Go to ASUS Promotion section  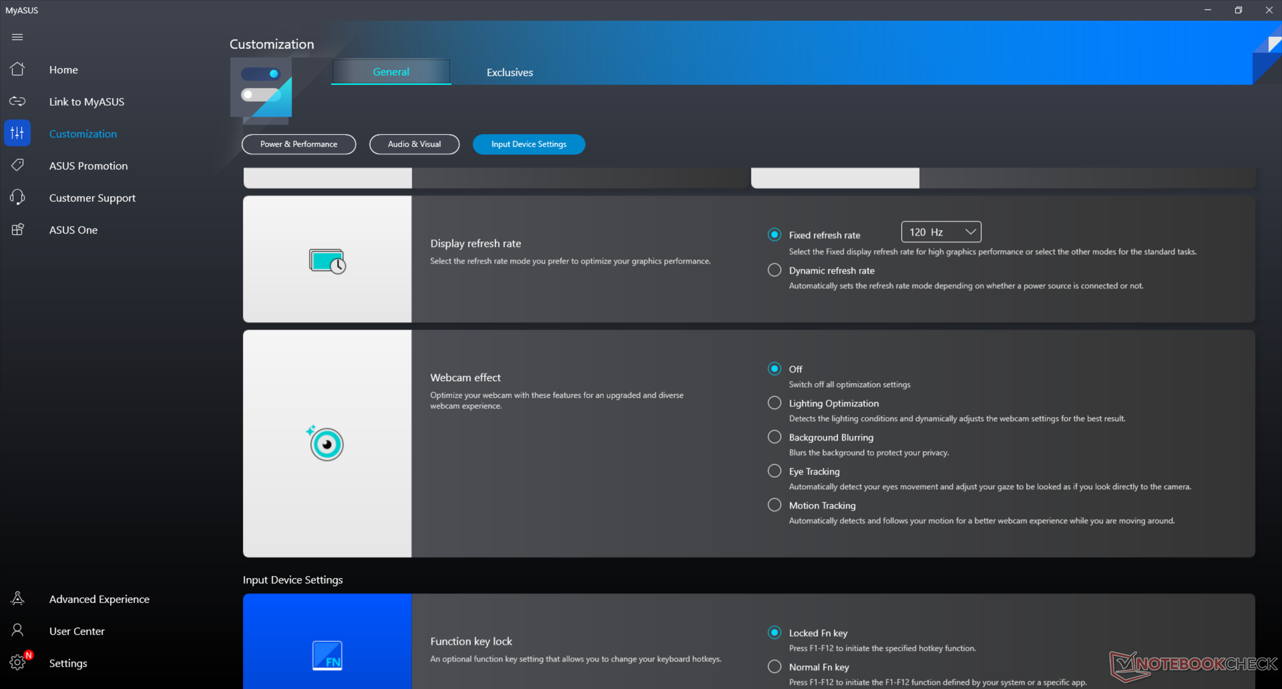[x=88, y=166]
